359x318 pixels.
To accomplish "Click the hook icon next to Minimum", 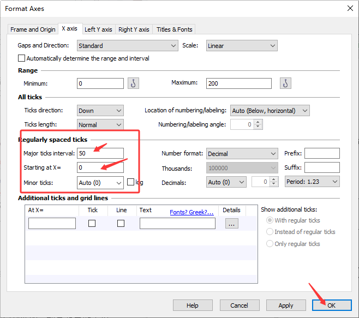I will 133,83.
